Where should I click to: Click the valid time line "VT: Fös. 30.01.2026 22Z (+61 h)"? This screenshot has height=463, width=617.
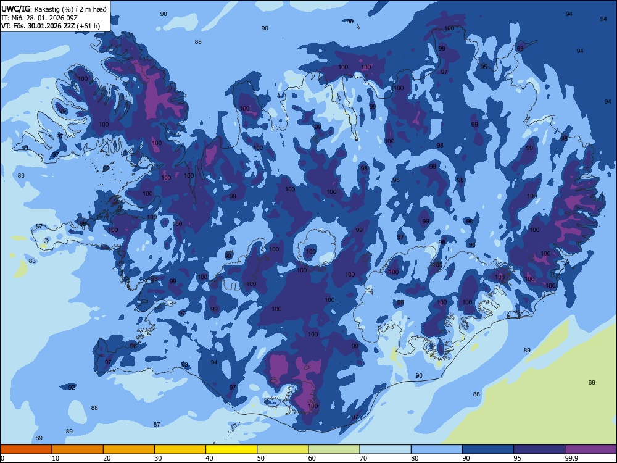51,27
